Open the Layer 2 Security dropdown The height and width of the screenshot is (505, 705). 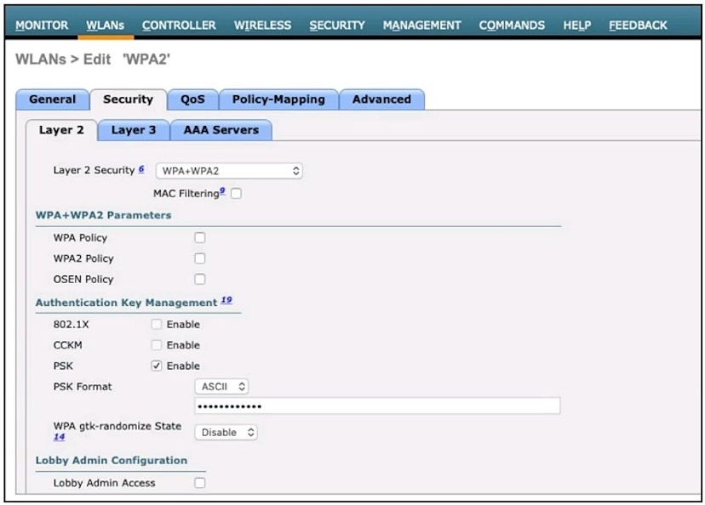[x=229, y=171]
